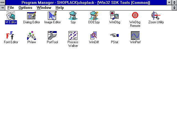
Task: Open the Program Manager control menu box
Action: [2, 2]
